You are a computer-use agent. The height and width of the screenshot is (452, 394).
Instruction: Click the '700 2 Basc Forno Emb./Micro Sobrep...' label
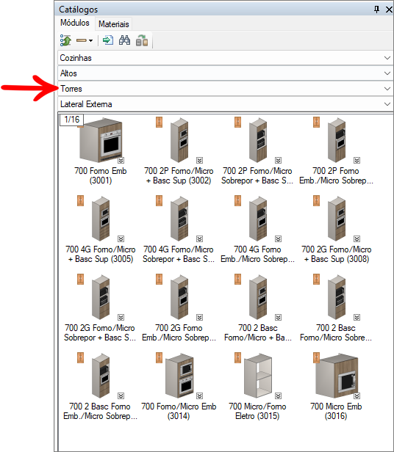click(x=100, y=412)
